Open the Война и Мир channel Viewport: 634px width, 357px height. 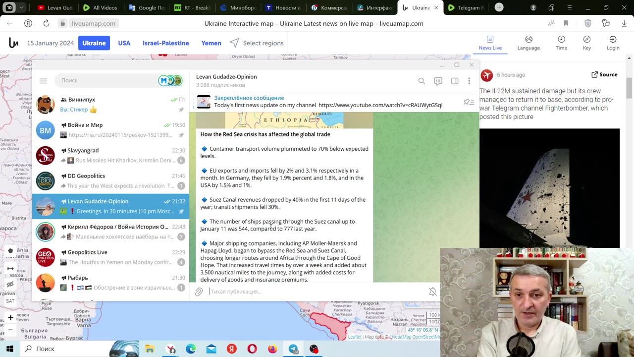[110, 130]
